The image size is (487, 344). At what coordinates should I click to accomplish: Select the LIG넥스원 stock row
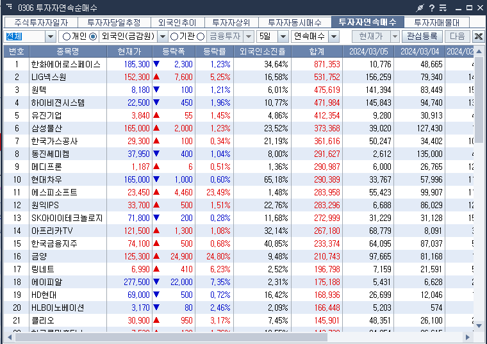[x=238, y=77]
